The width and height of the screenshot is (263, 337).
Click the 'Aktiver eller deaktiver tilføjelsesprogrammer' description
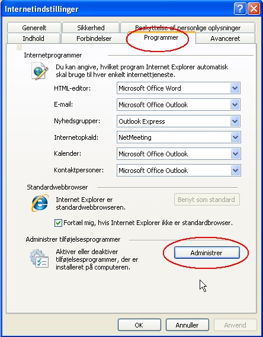click(x=97, y=259)
